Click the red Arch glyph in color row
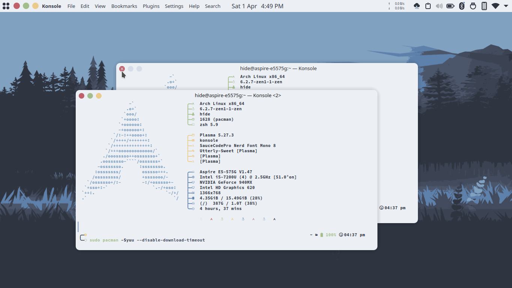 click(x=211, y=219)
